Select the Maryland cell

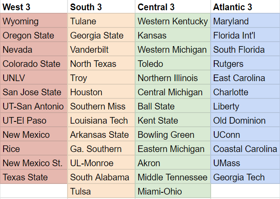click(245, 20)
